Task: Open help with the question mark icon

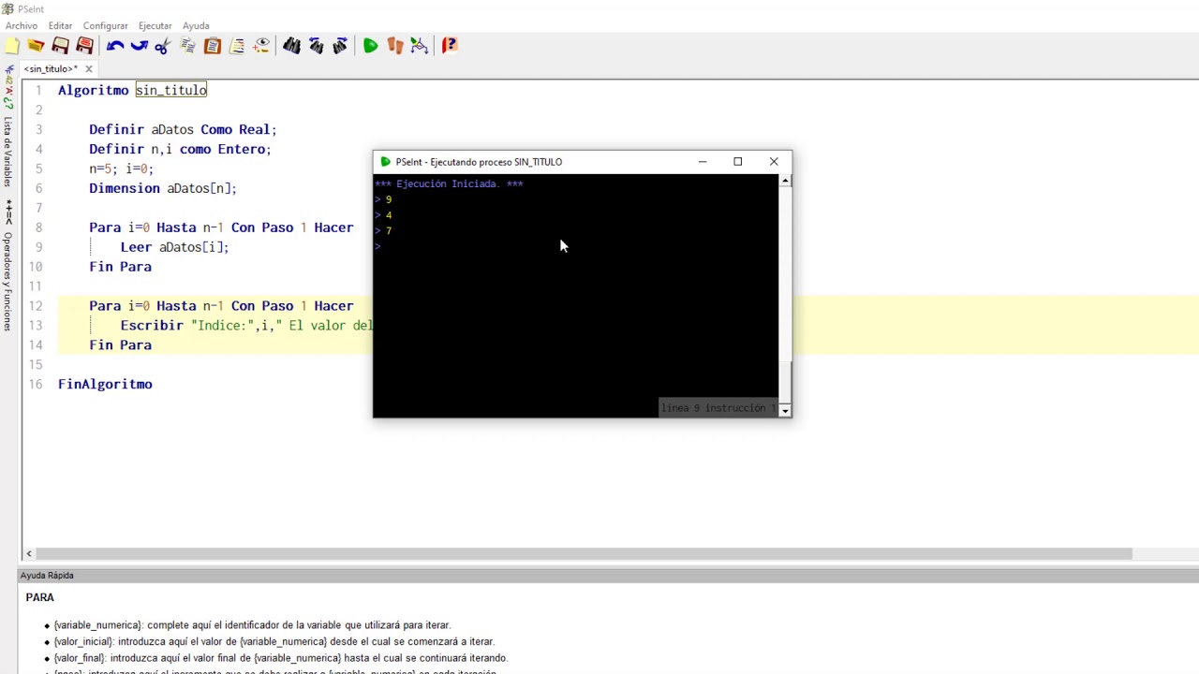Action: coord(450,46)
